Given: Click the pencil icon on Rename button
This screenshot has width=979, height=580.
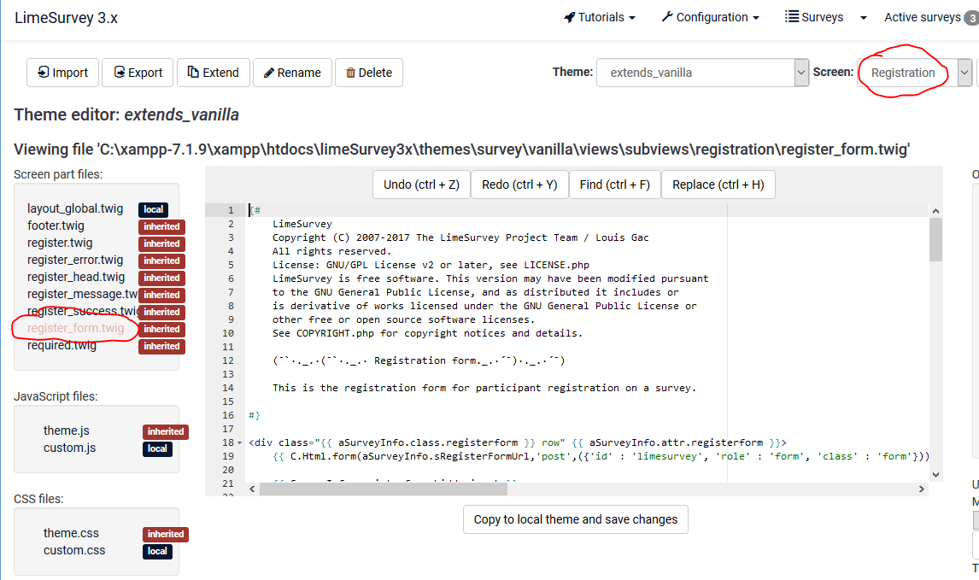Looking at the screenshot, I should tap(269, 73).
